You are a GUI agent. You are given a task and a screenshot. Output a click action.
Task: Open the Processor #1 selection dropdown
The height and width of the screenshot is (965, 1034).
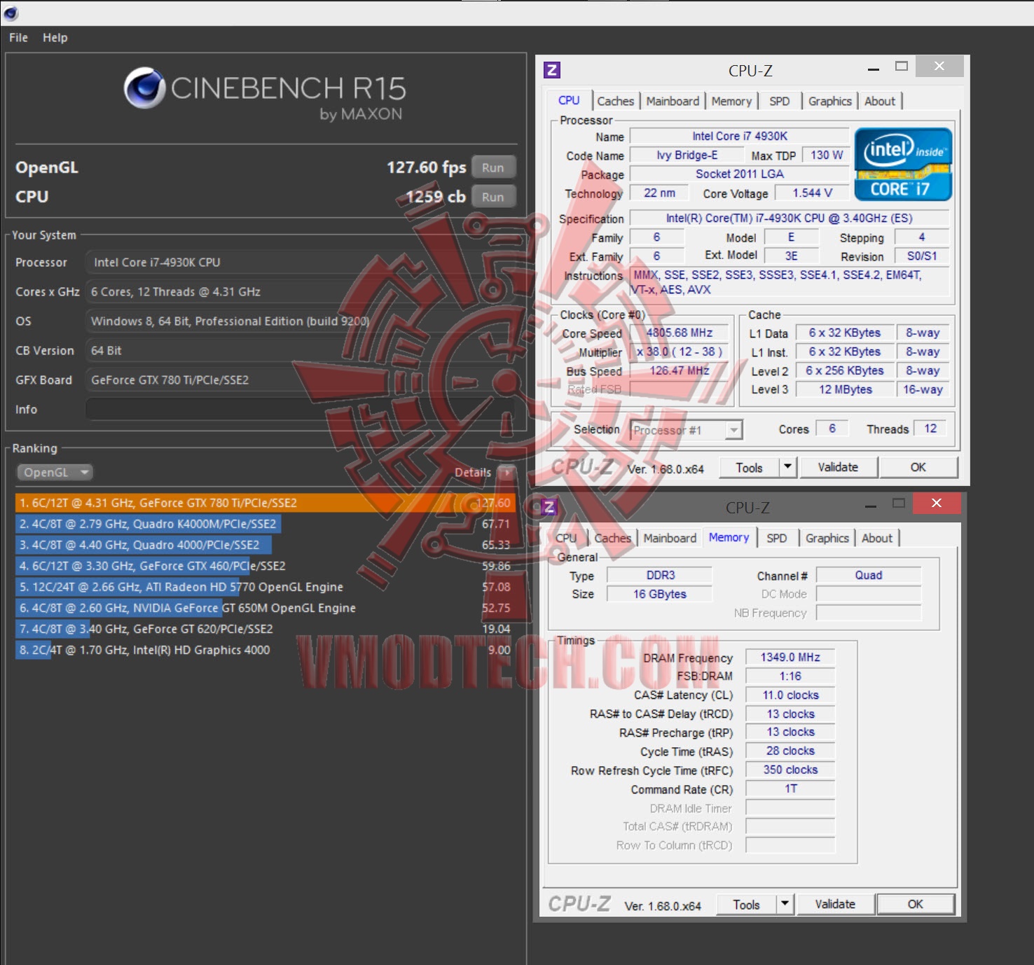687,430
